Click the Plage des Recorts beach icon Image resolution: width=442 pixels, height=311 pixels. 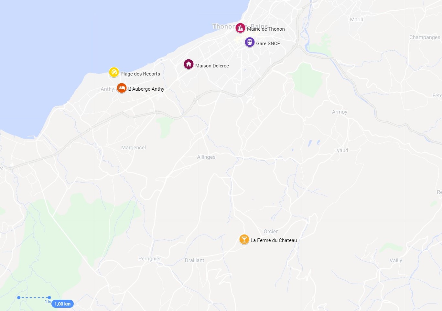114,72
